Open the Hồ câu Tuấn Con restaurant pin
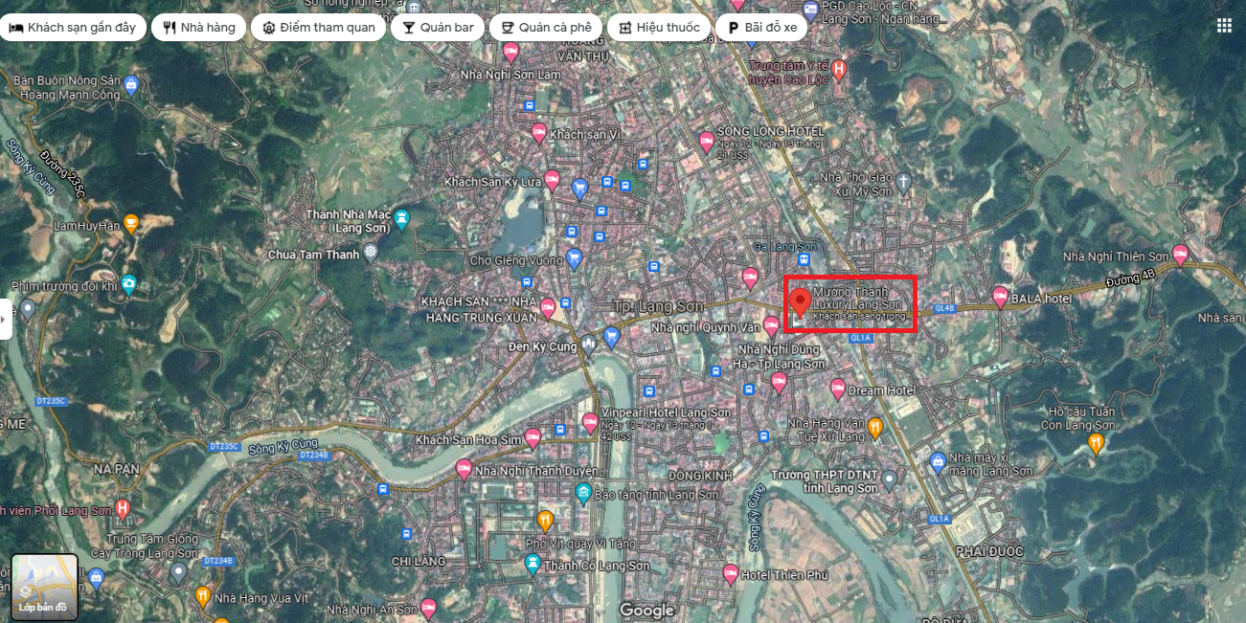 point(1097,442)
